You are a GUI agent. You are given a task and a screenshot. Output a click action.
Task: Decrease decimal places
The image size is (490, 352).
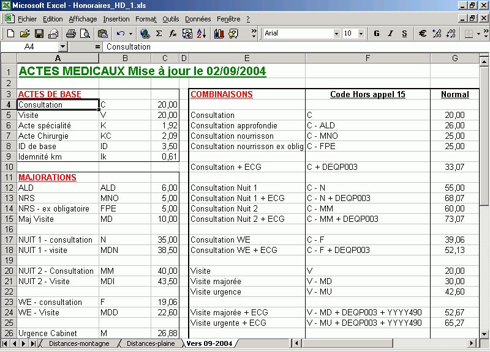(451, 34)
